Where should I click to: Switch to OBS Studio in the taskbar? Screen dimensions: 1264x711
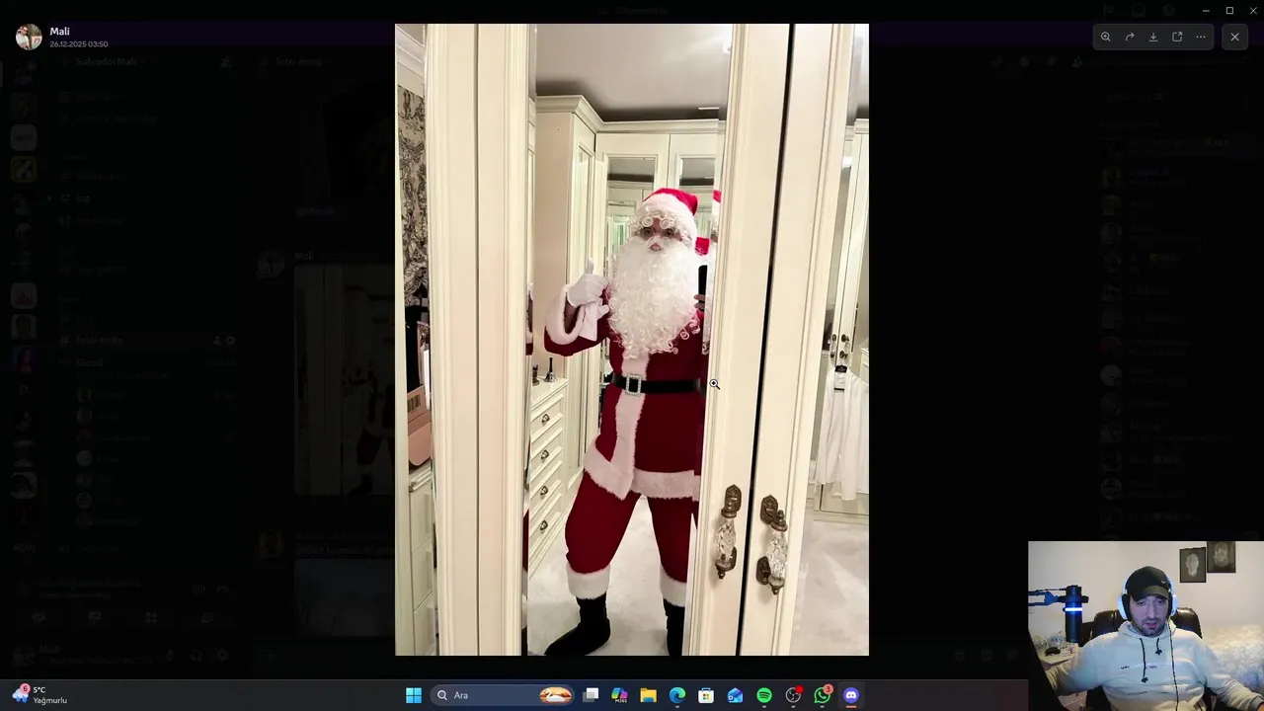[793, 695]
